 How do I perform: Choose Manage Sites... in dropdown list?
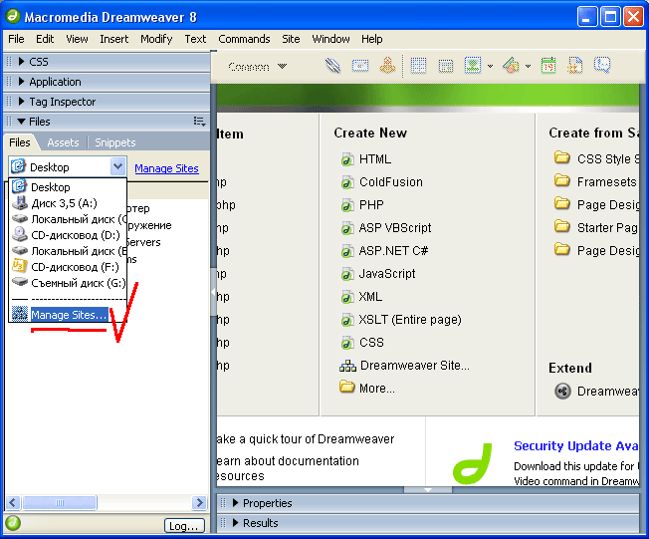[x=68, y=315]
